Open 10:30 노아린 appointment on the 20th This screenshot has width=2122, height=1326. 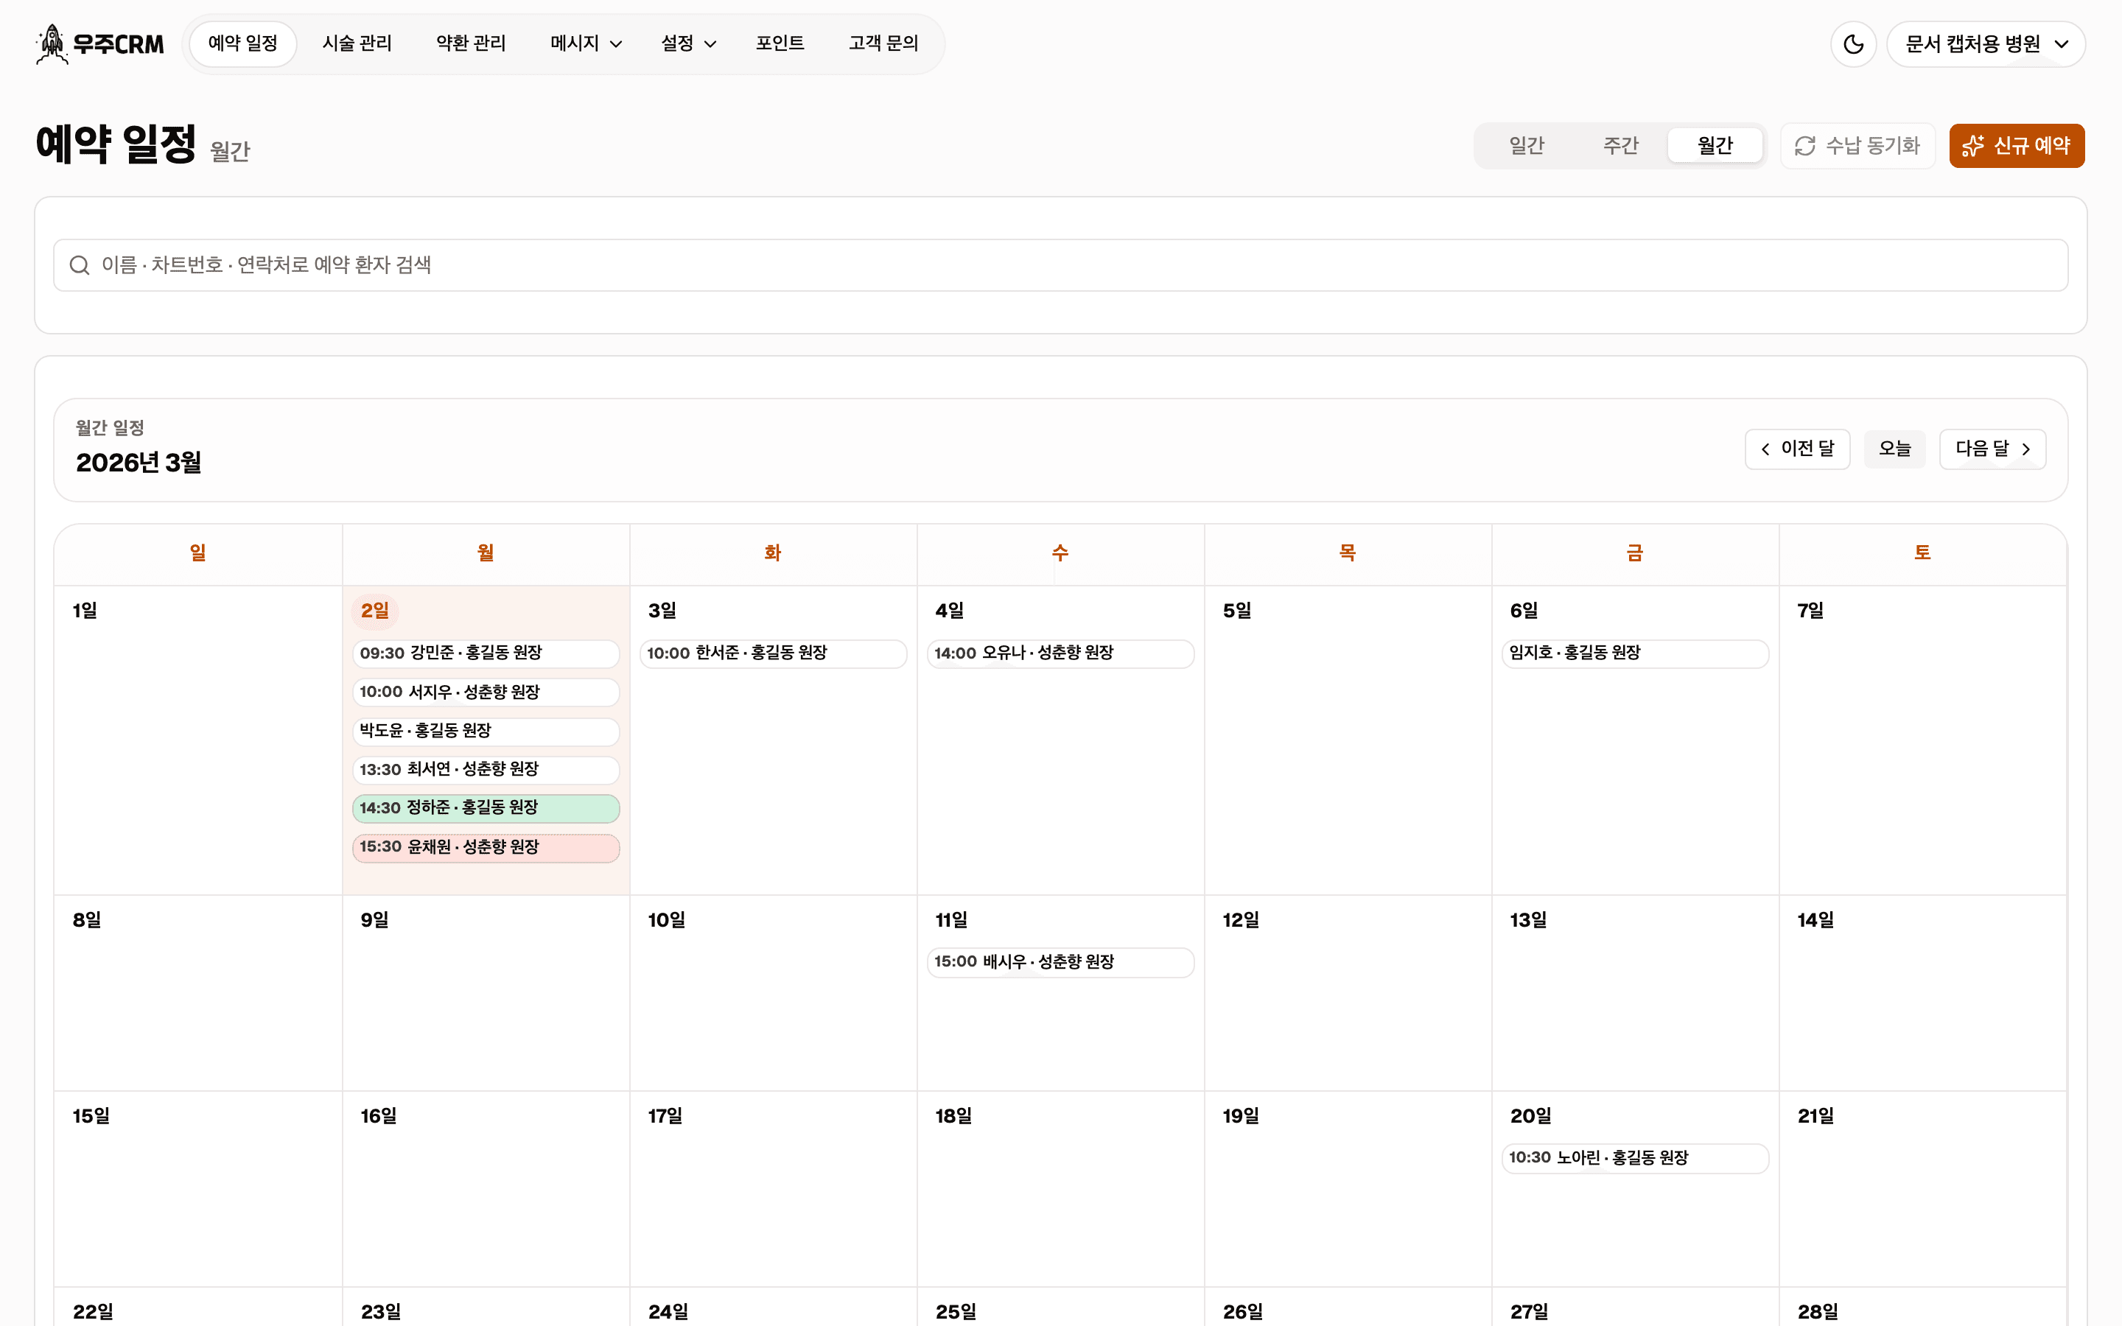click(1634, 1157)
